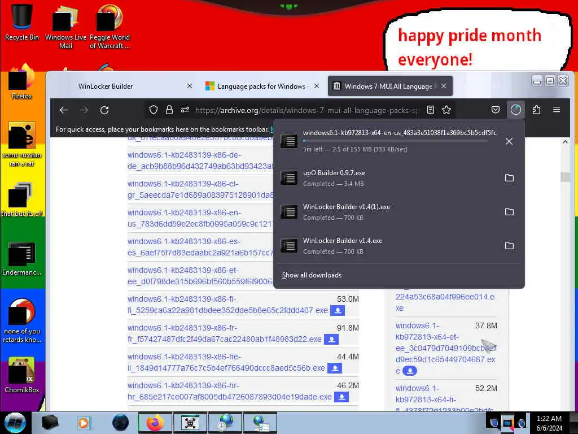Viewport: 578px width, 434px height.
Task: Click Firefox icon in the taskbar
Action: pos(155,423)
